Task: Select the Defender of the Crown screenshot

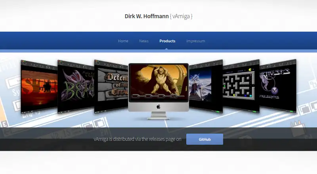Action: [x=111, y=86]
